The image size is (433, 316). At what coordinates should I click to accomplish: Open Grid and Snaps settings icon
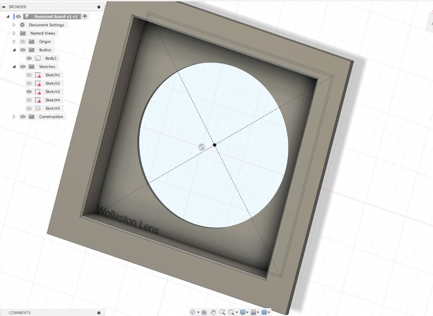pyautogui.click(x=254, y=312)
